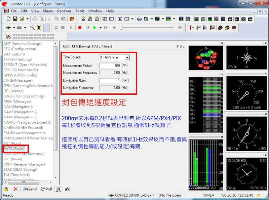
Task: Click the Hotstart icon marked H
Action: (x=192, y=28)
